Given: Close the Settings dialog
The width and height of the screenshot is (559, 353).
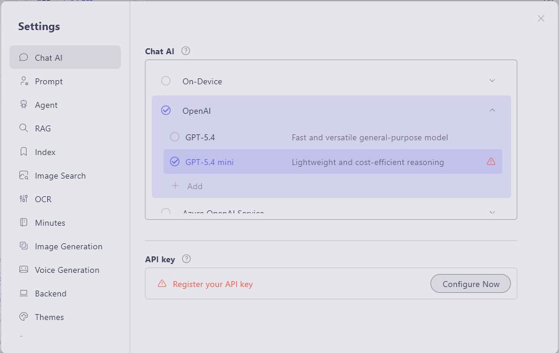Looking at the screenshot, I should click(541, 18).
